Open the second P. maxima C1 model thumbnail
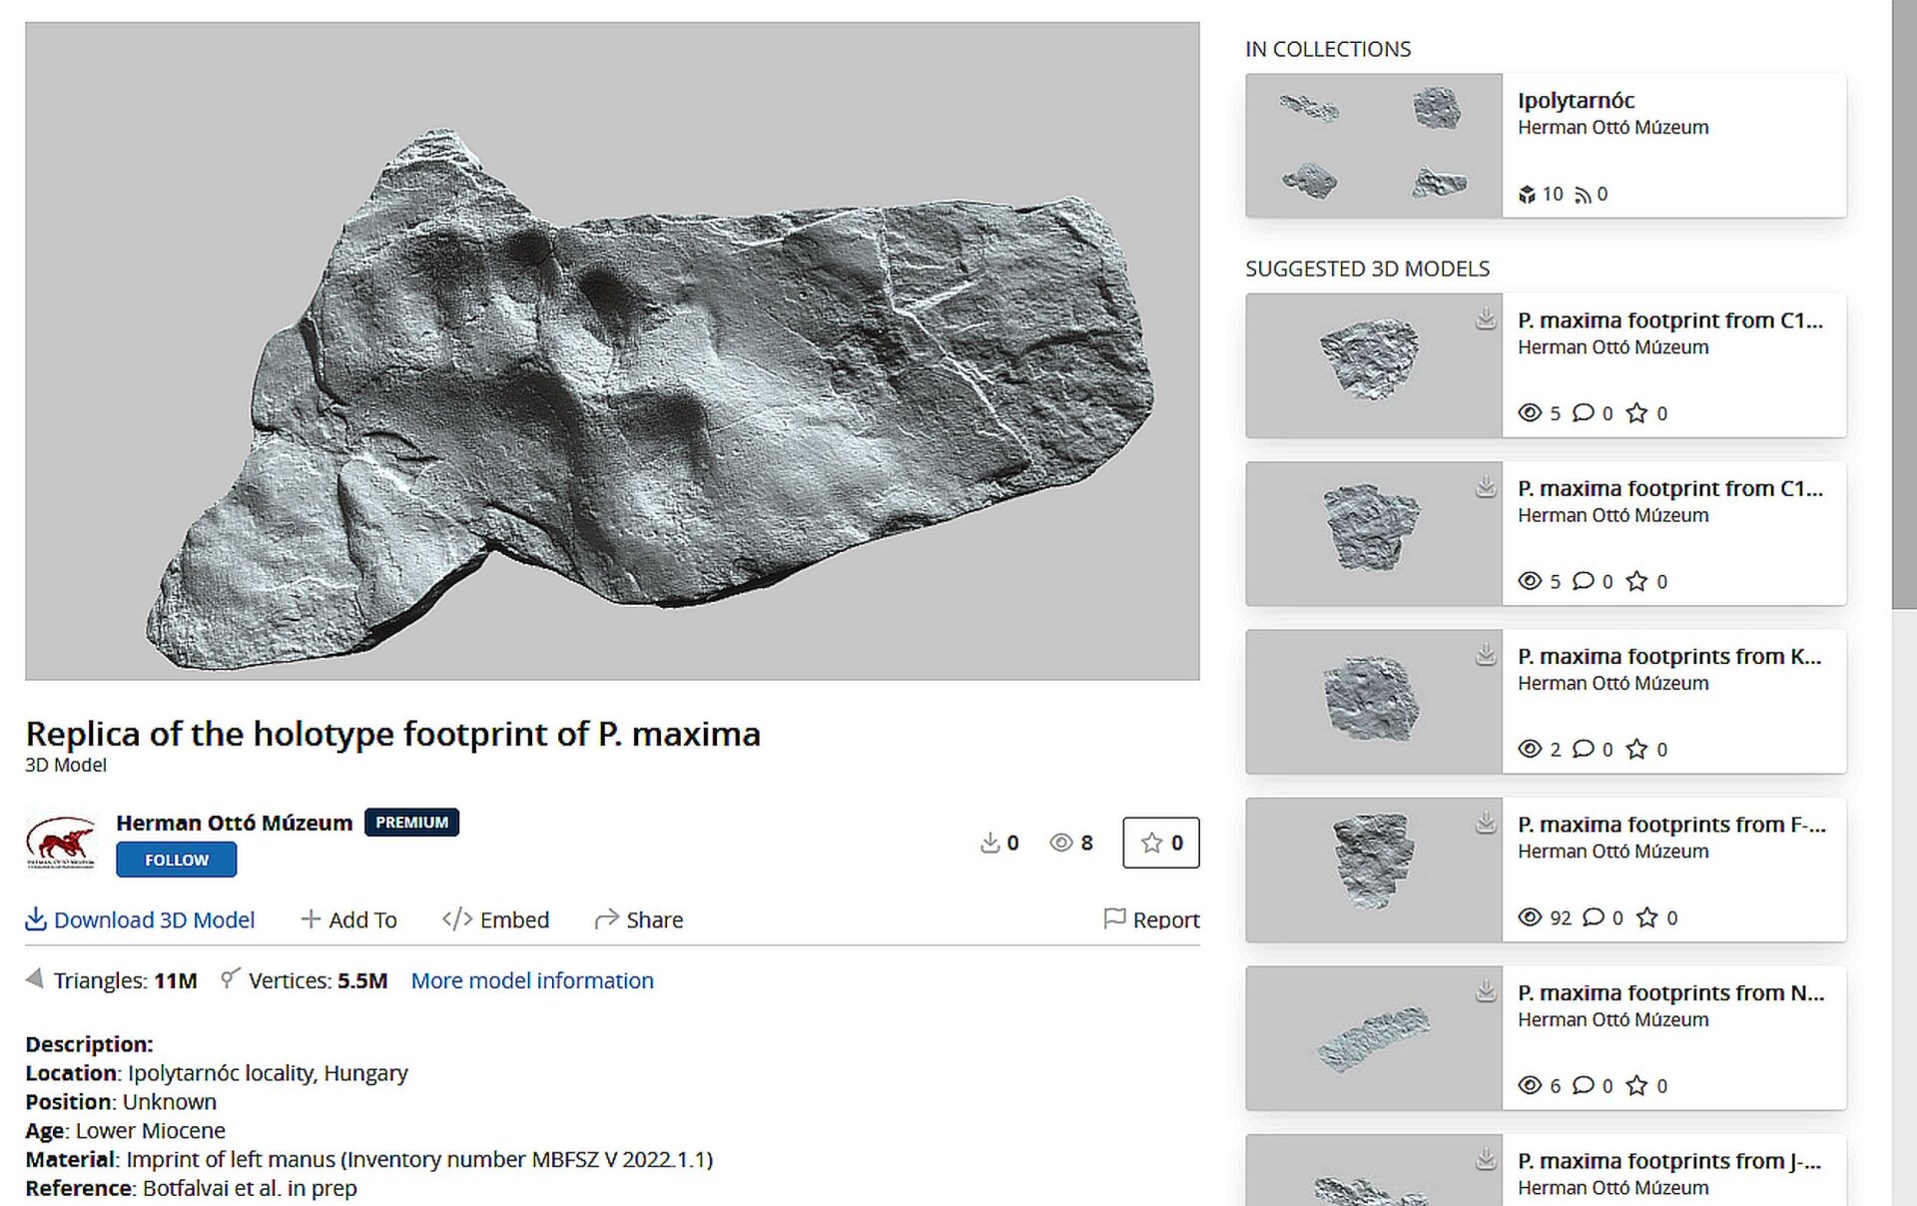The image size is (1917, 1206). [1374, 533]
